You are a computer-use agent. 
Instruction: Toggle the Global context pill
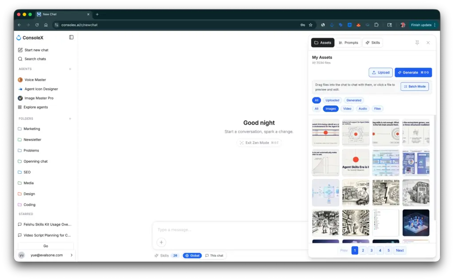tap(192, 255)
